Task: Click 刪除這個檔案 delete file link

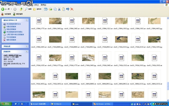Action: [11, 40]
